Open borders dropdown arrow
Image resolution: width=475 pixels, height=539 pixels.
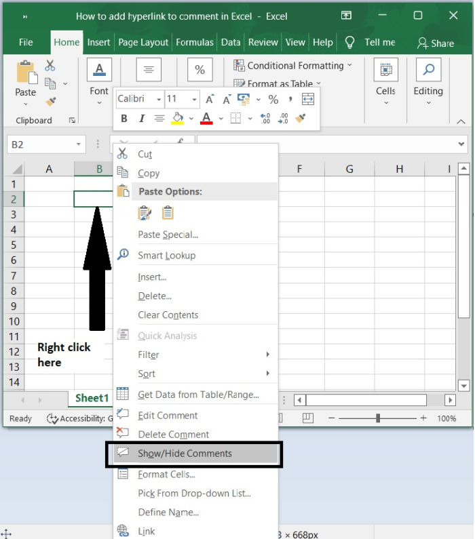click(250, 119)
